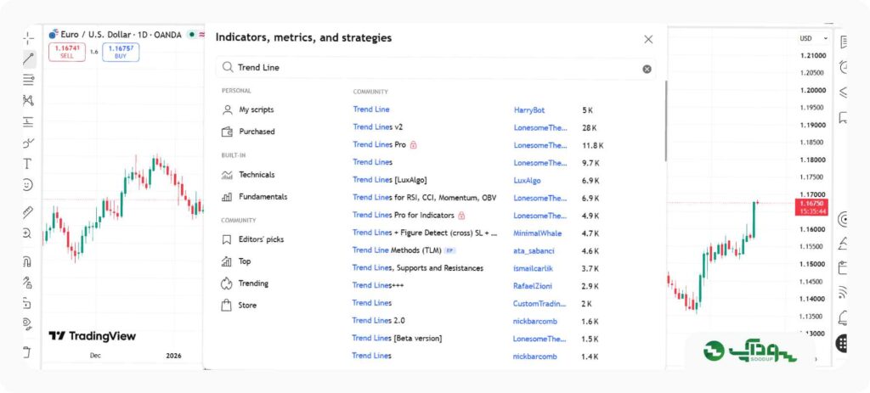Add the Trend Lines v2 indicator
Viewport: 870px width, 393px height.
click(x=377, y=127)
